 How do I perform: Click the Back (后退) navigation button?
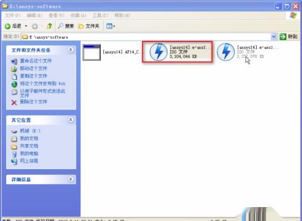pyautogui.click(x=13, y=26)
